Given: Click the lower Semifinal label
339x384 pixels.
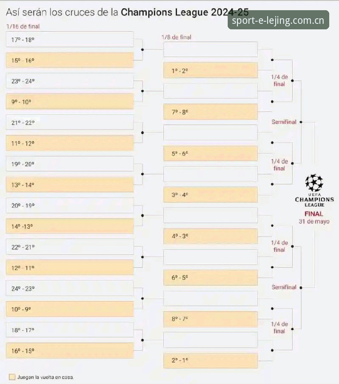Looking at the screenshot, I should [x=284, y=287].
